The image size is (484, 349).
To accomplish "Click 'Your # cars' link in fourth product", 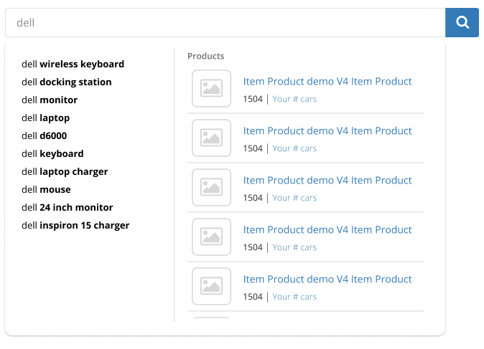I will [x=294, y=247].
